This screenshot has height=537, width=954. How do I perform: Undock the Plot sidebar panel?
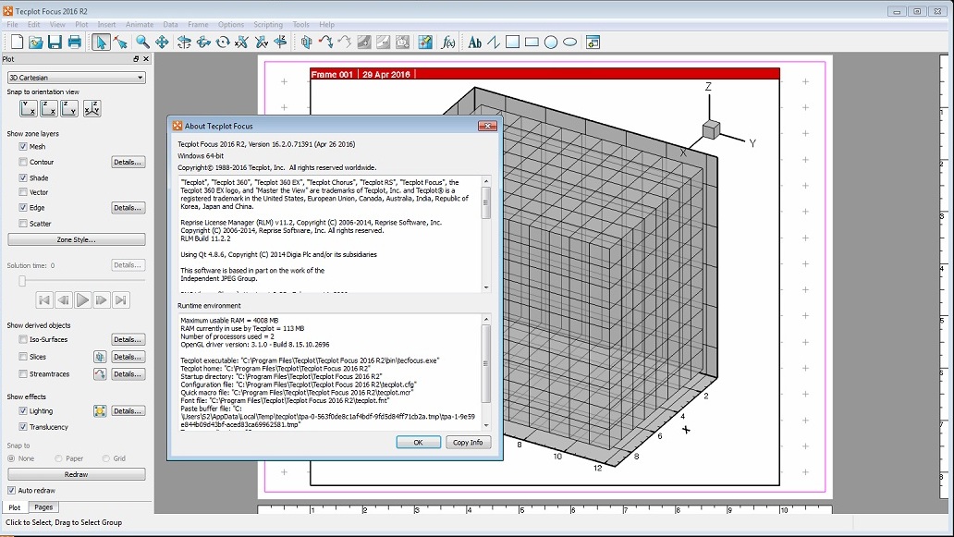click(136, 59)
